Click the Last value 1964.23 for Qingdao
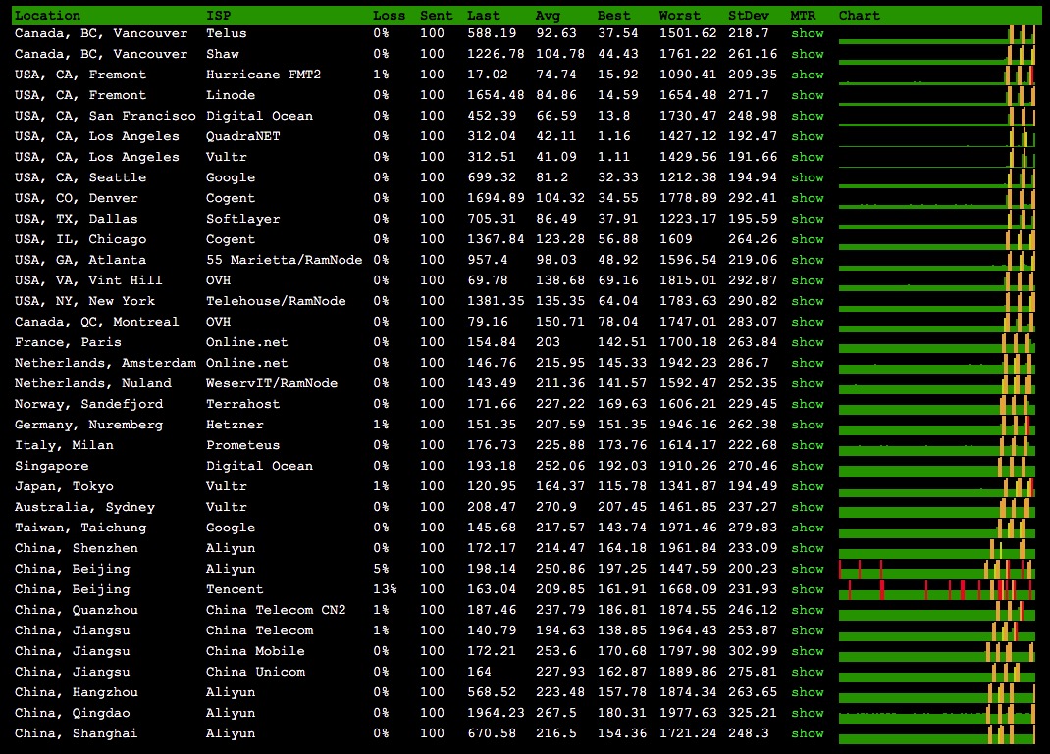Screen dimensions: 1050x754 [x=496, y=713]
